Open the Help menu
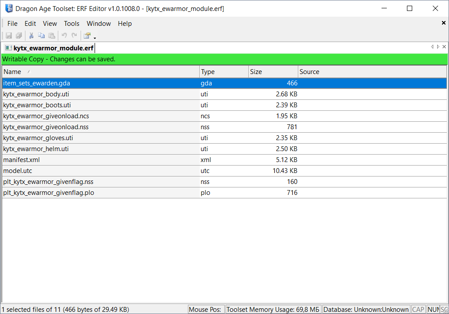Screen dimensions: 449x314 pos(125,24)
